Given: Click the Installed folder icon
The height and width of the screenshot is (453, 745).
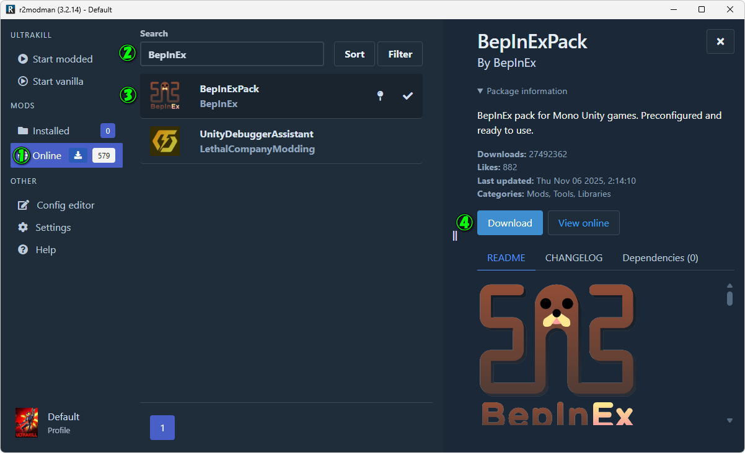Looking at the screenshot, I should [x=23, y=131].
